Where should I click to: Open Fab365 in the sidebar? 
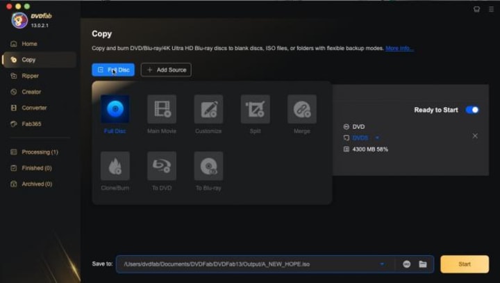point(39,124)
